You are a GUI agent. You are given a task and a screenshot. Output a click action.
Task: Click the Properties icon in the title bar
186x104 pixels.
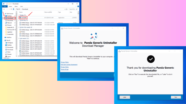coord(7,4)
